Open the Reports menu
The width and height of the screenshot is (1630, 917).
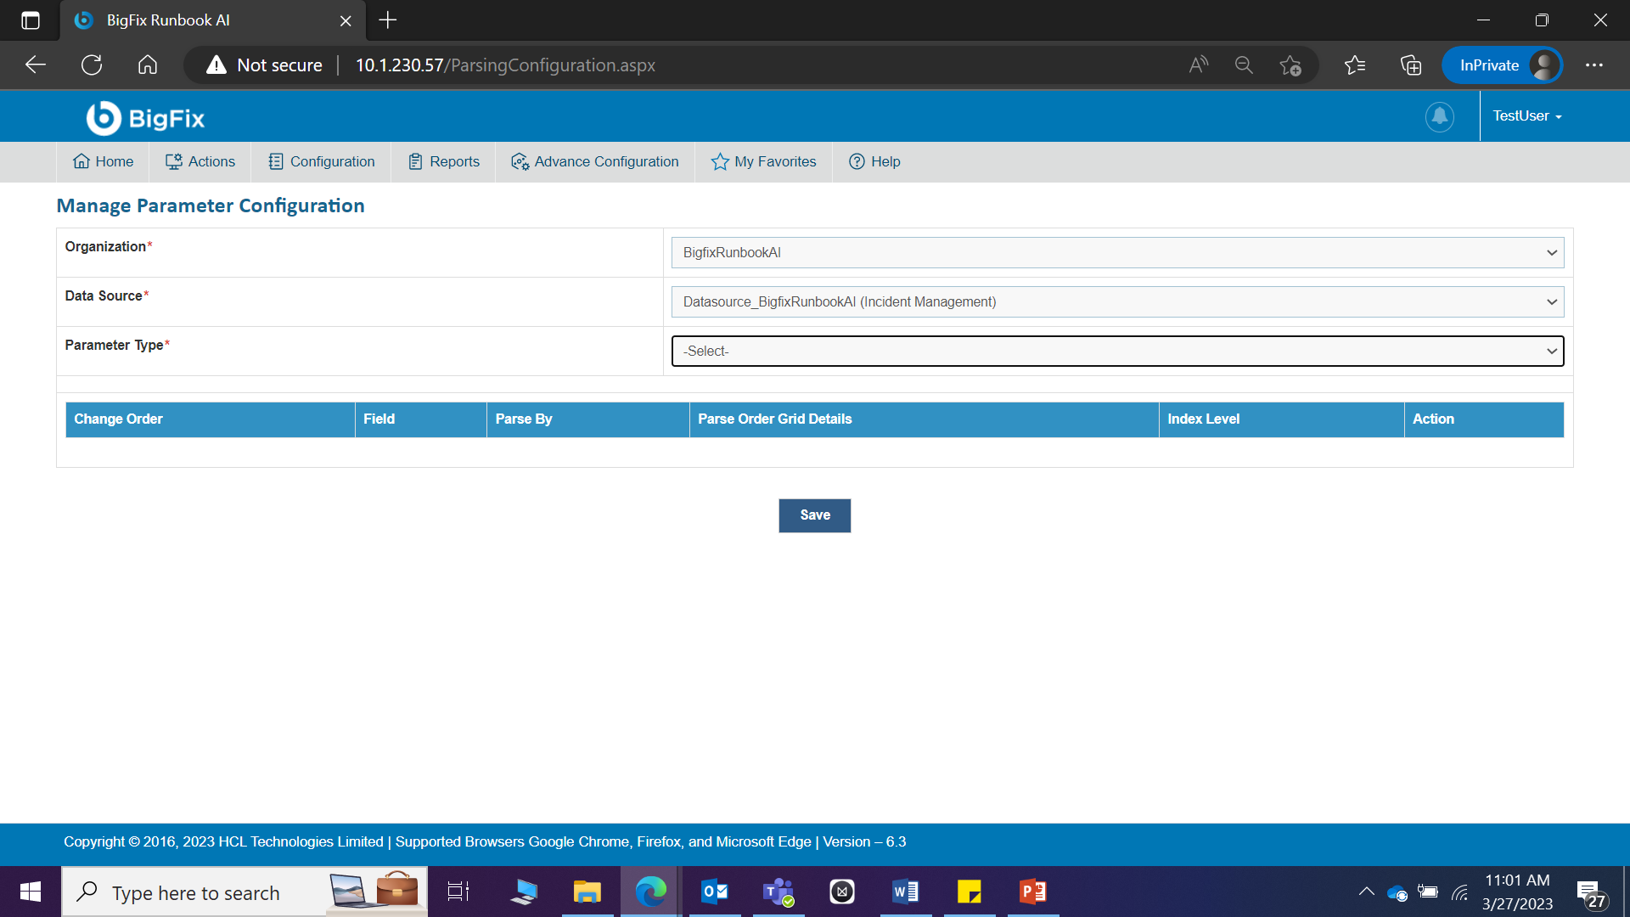444,161
